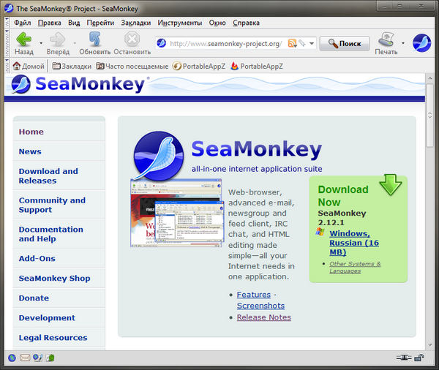Click the Stop (Остановить) toolbar icon

[x=132, y=39]
